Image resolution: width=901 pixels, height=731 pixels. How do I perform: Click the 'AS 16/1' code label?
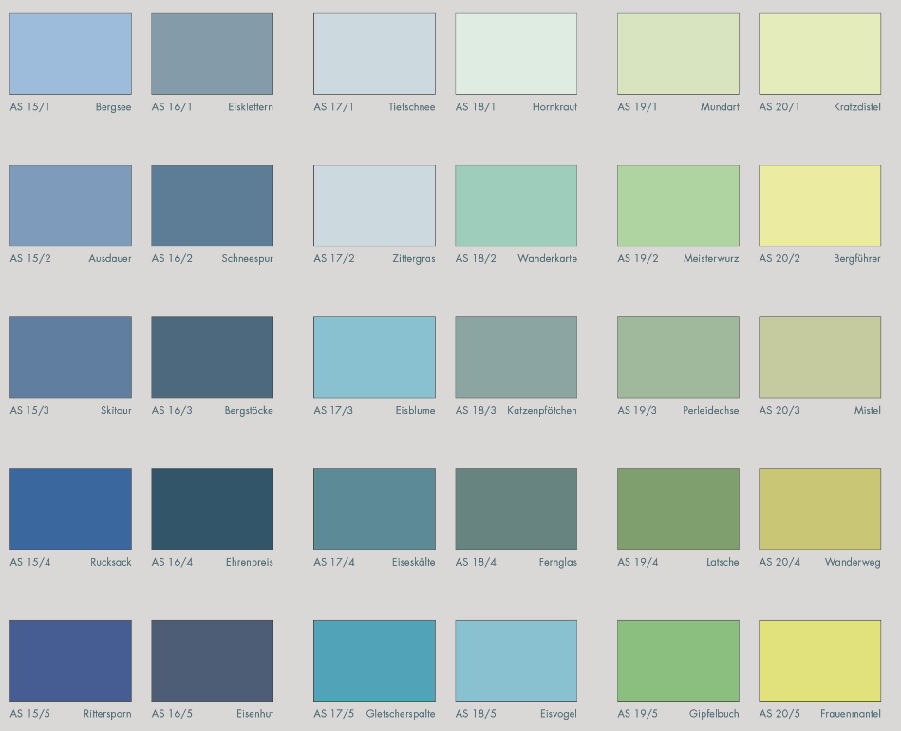point(172,107)
